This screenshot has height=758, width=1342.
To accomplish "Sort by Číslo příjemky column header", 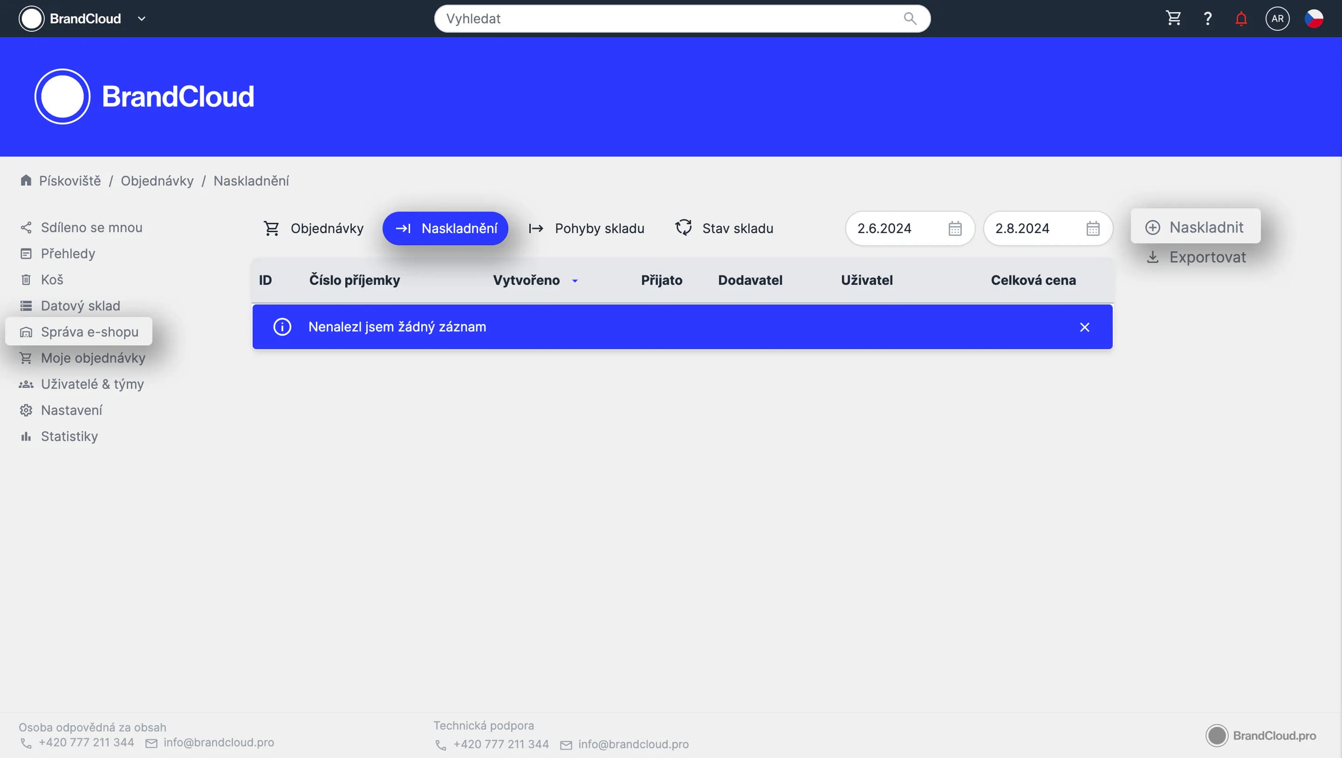I will click(354, 280).
